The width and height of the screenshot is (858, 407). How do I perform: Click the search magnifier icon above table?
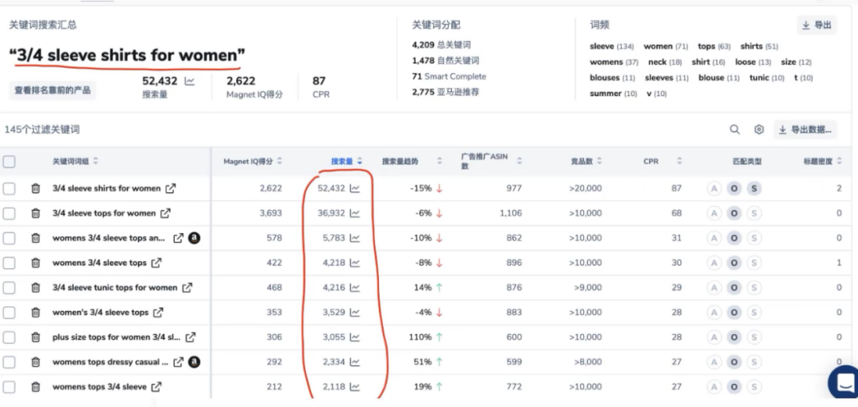(x=735, y=129)
